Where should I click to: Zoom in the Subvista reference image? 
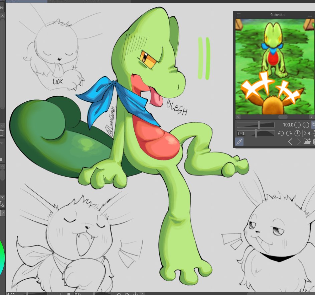coord(306,125)
